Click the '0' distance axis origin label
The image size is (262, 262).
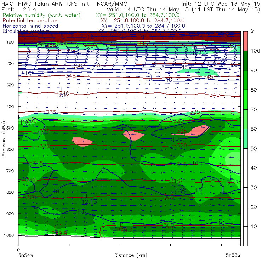click(x=18, y=250)
